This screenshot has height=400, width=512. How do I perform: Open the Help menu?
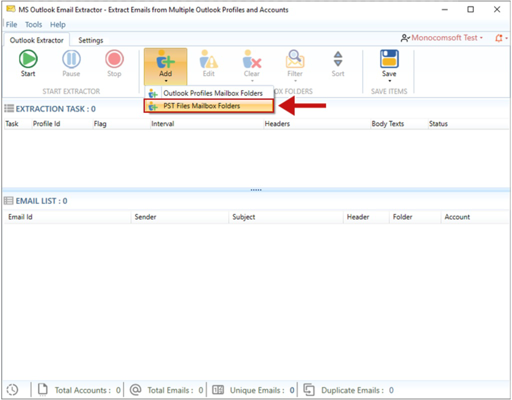coord(58,24)
